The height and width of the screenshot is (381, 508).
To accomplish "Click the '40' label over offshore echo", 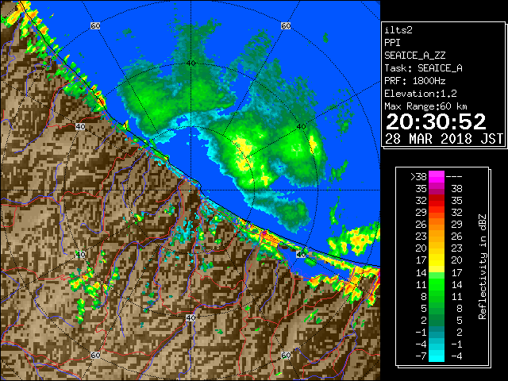I will (302, 127).
